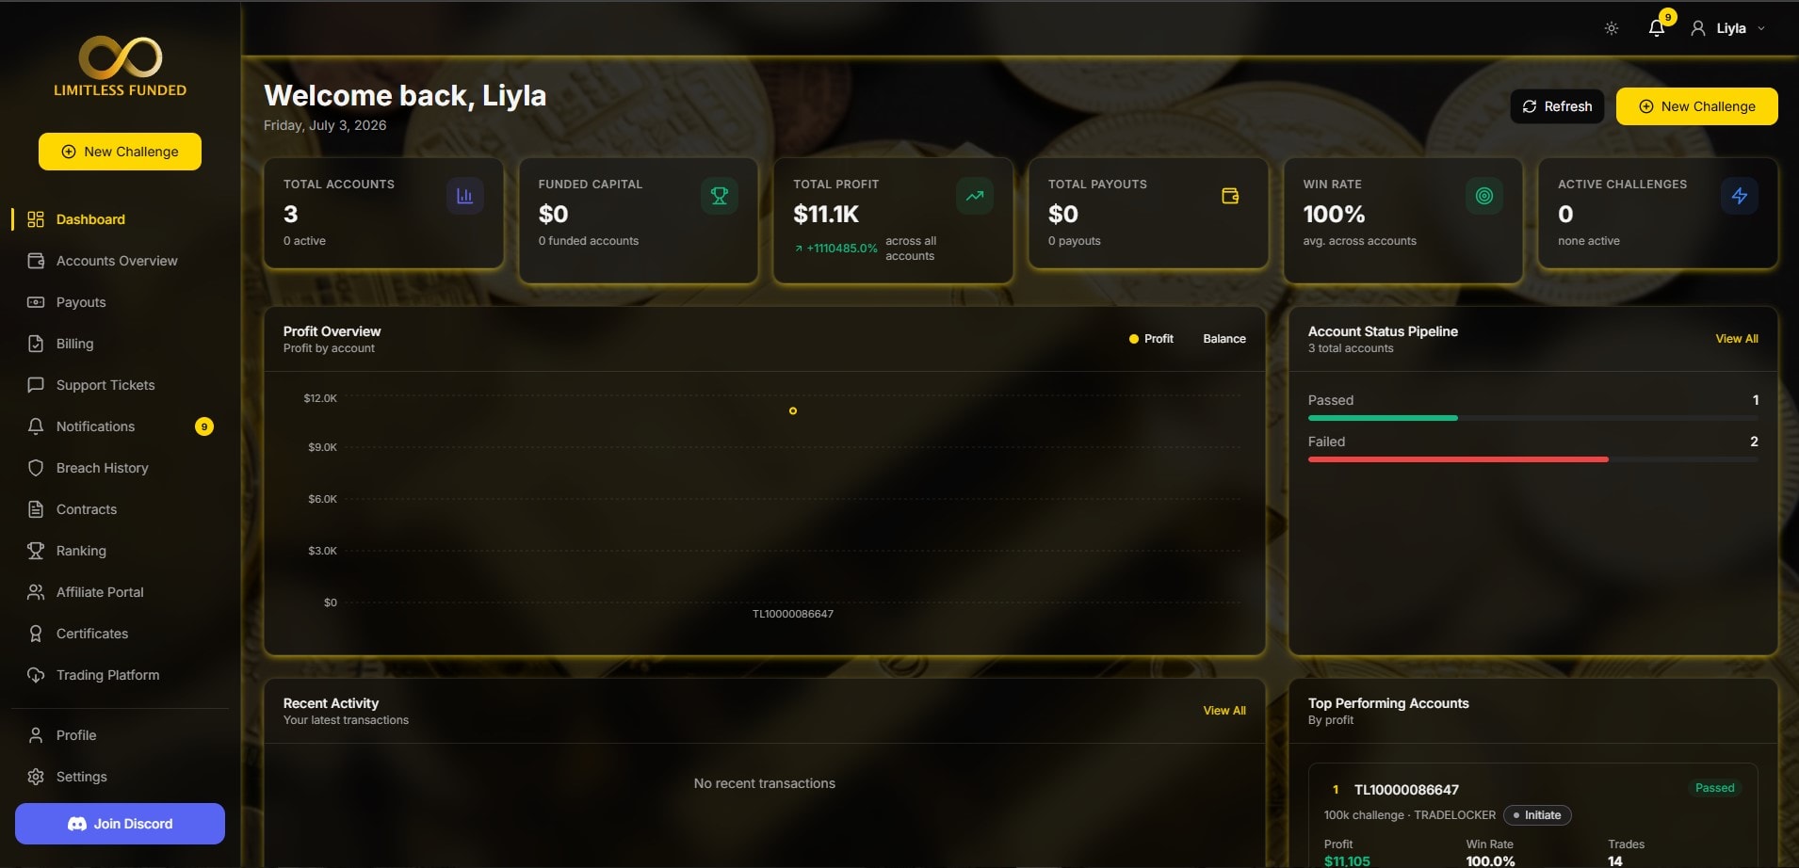This screenshot has width=1799, height=868.
Task: Toggle the Profit series in chart legend
Action: (x=1151, y=339)
